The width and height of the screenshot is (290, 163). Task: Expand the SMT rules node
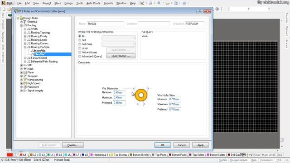pos(21,65)
